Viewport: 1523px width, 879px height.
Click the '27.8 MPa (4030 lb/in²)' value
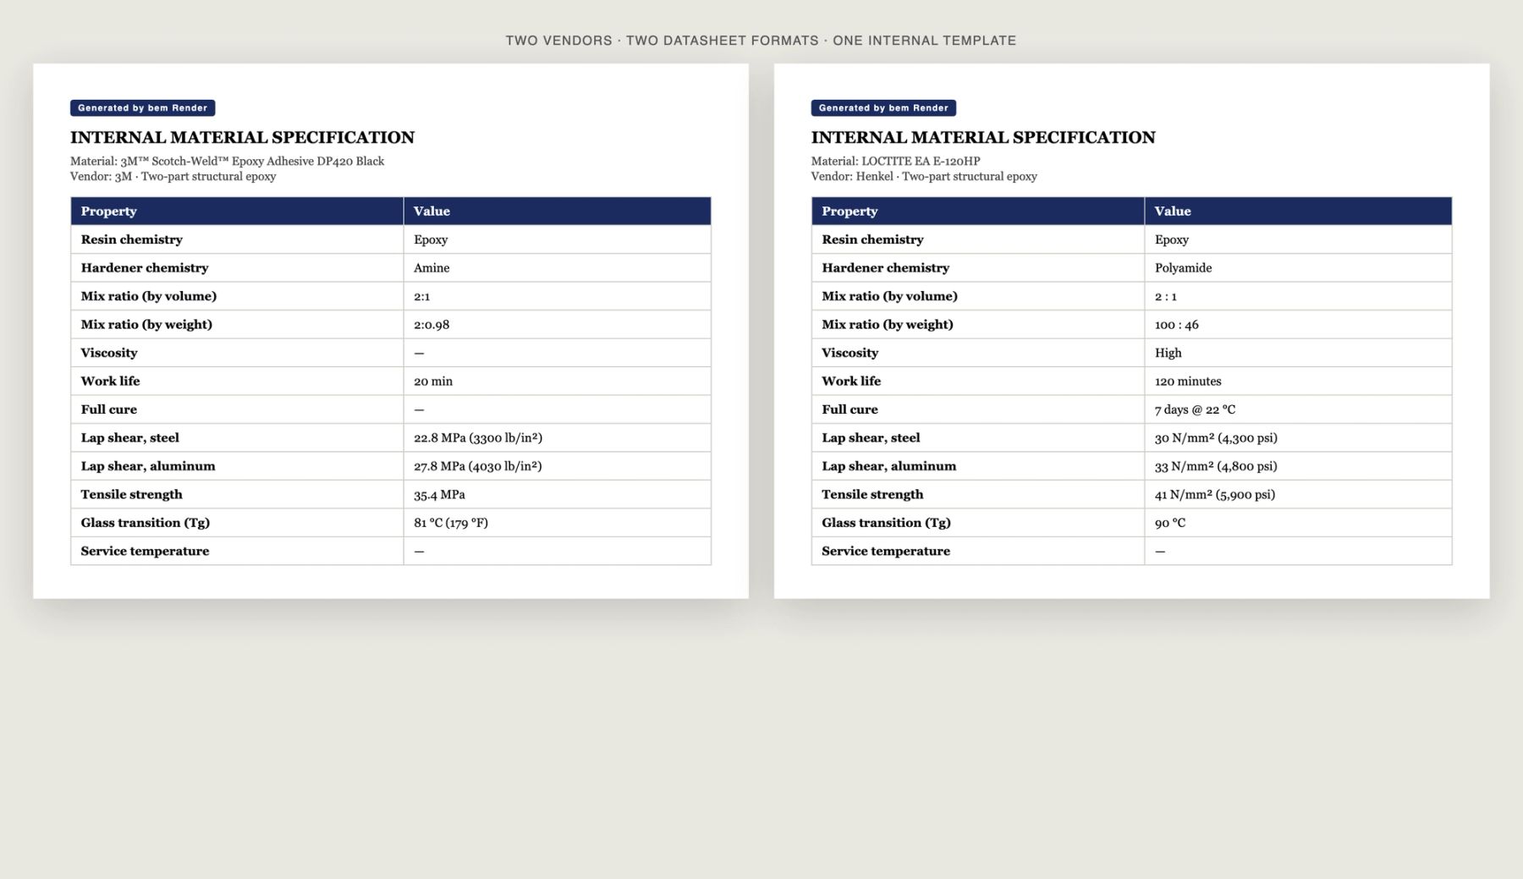tap(478, 466)
